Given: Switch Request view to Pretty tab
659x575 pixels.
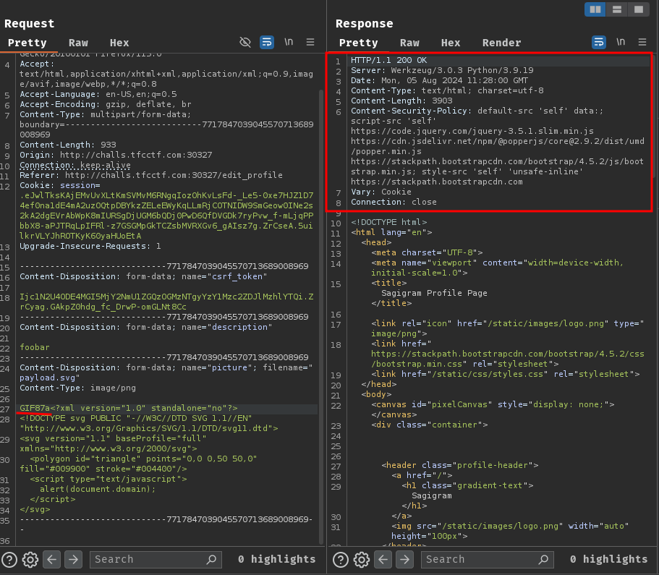Looking at the screenshot, I should click(27, 43).
